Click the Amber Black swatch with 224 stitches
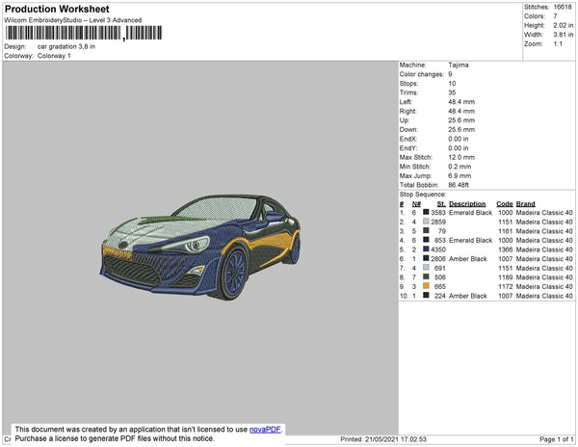The image size is (578, 447). pos(426,296)
